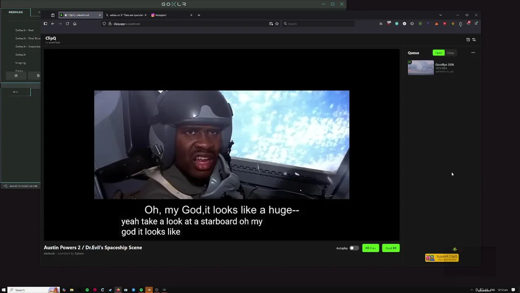Select PROFILES tab in GoXLR window
Viewport: 520px width, 293px height.
[x=16, y=12]
